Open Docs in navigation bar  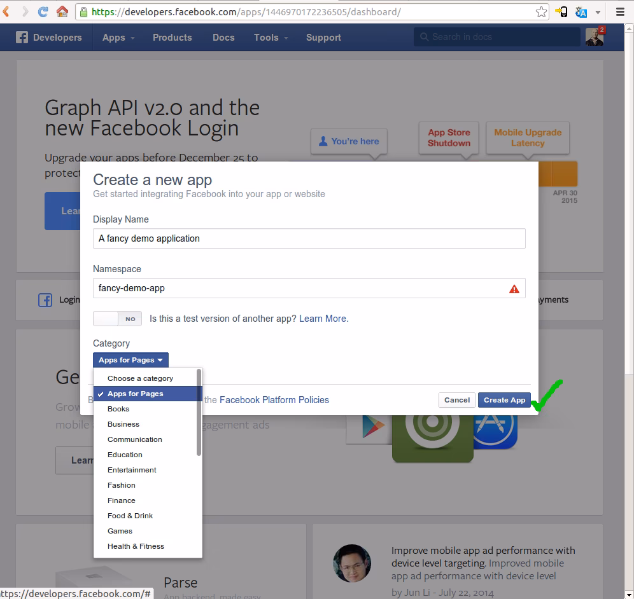pos(223,38)
